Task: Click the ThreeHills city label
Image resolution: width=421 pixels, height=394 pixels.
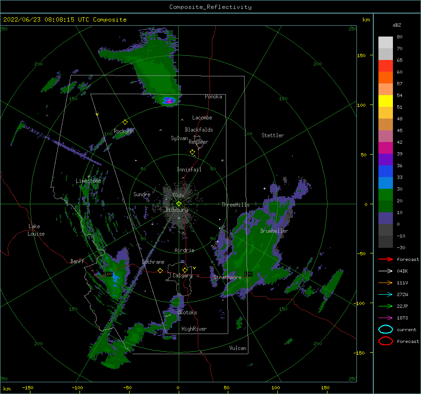Action: pos(235,205)
